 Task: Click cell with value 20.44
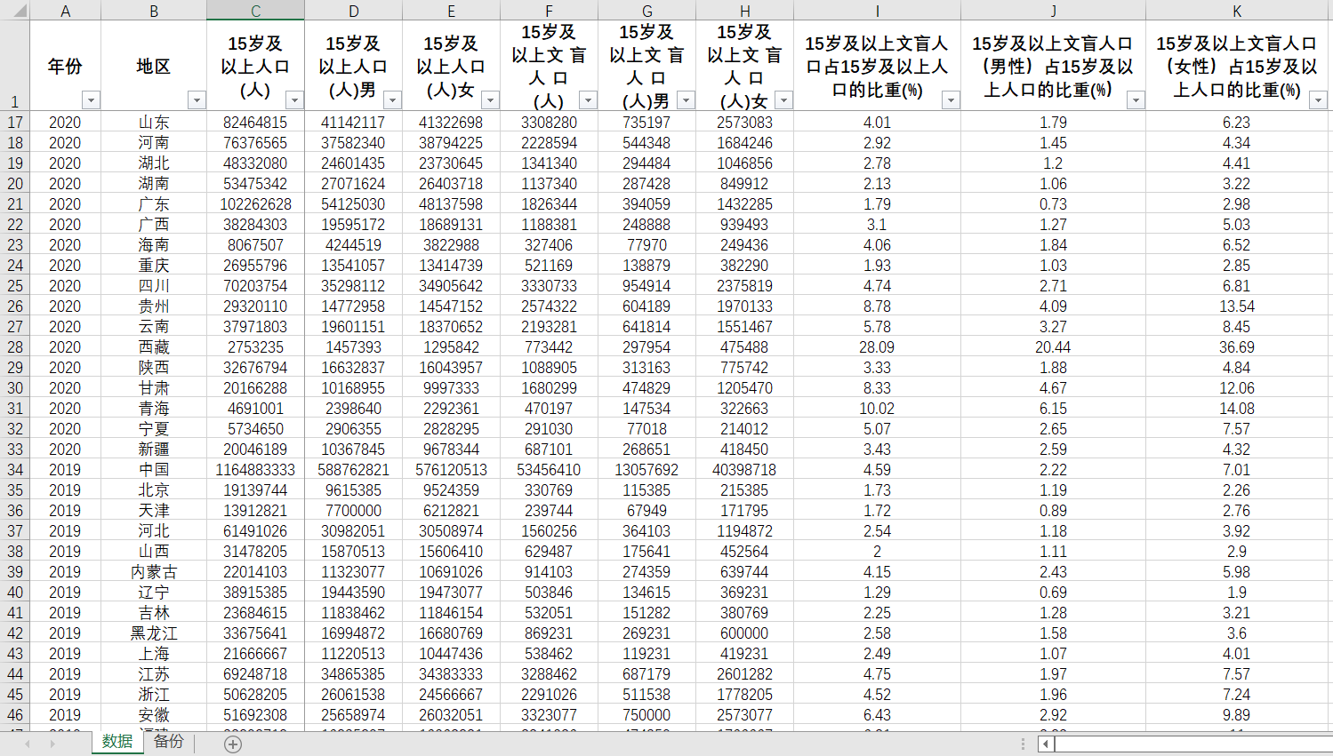tap(1054, 347)
